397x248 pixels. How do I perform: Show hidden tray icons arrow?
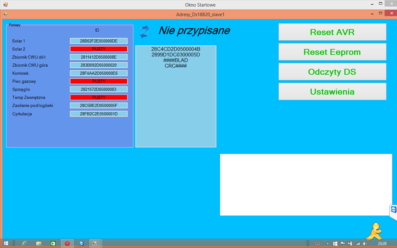328,243
